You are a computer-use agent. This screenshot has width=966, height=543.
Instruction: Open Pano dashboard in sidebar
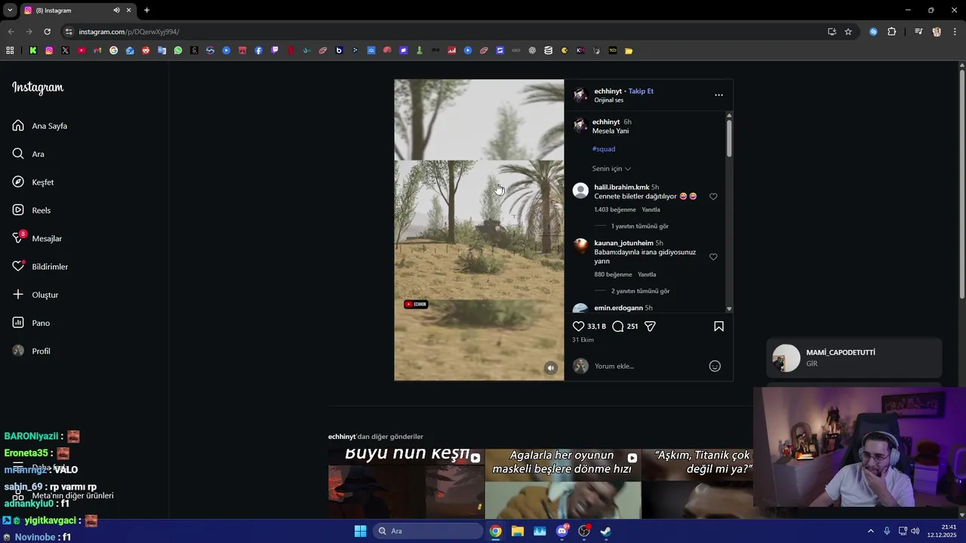tap(31, 323)
